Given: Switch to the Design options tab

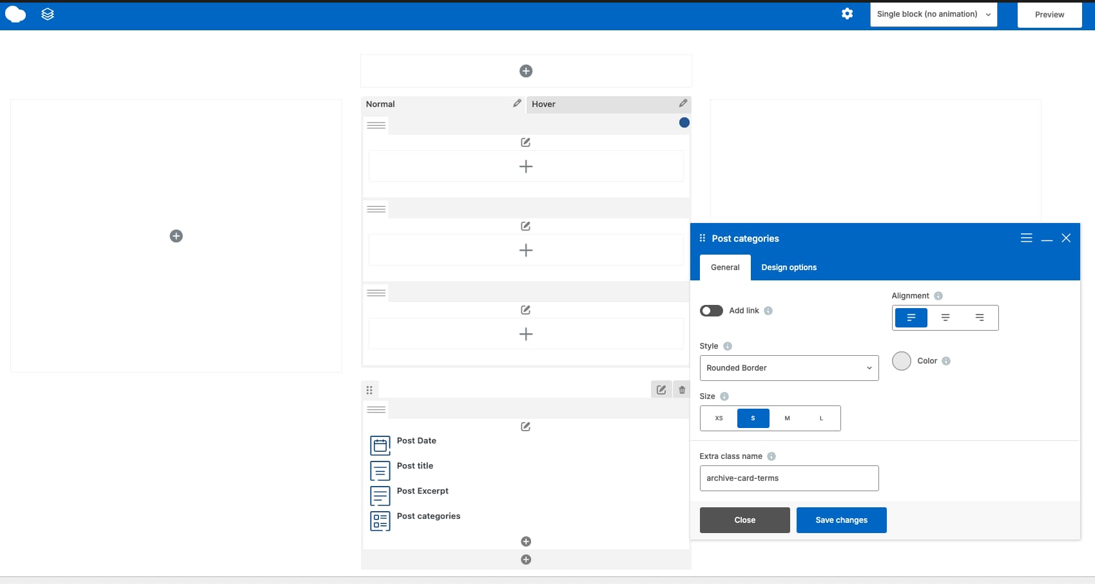Looking at the screenshot, I should coord(789,268).
